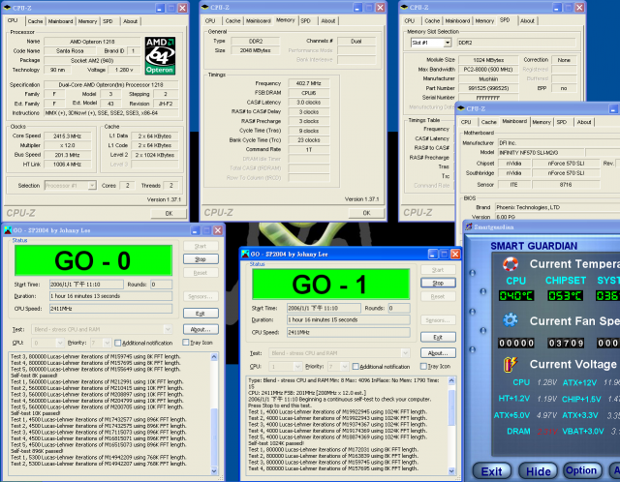Click the battery voltage icon in Smart Guardian
This screenshot has height=482, width=620.
pos(511,364)
